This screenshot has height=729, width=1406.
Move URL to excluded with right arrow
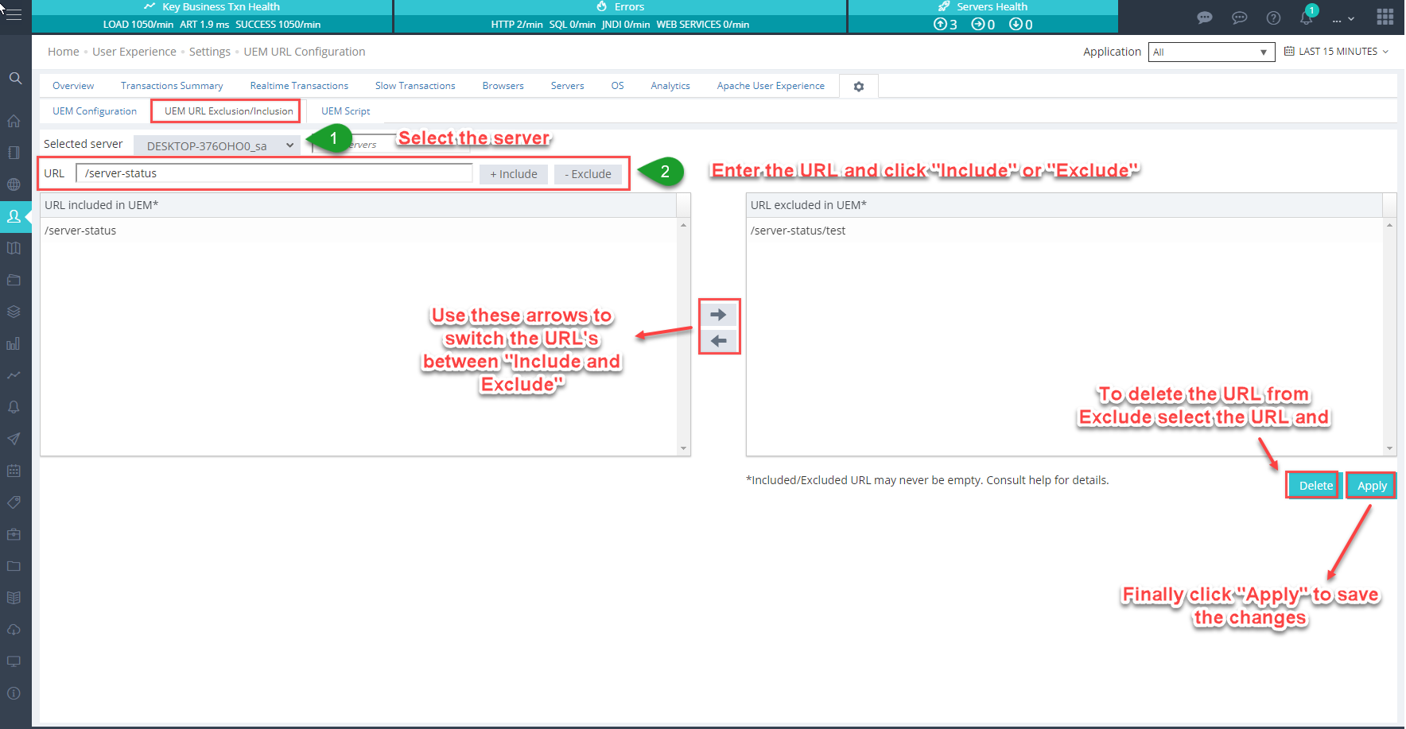pos(719,315)
